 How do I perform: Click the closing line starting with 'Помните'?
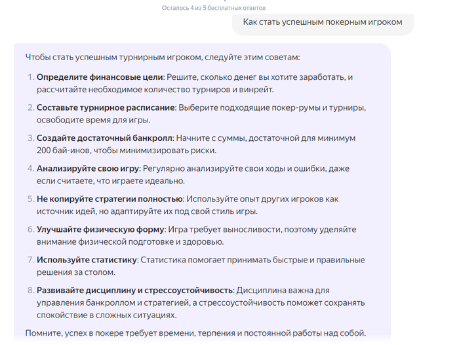(195, 333)
